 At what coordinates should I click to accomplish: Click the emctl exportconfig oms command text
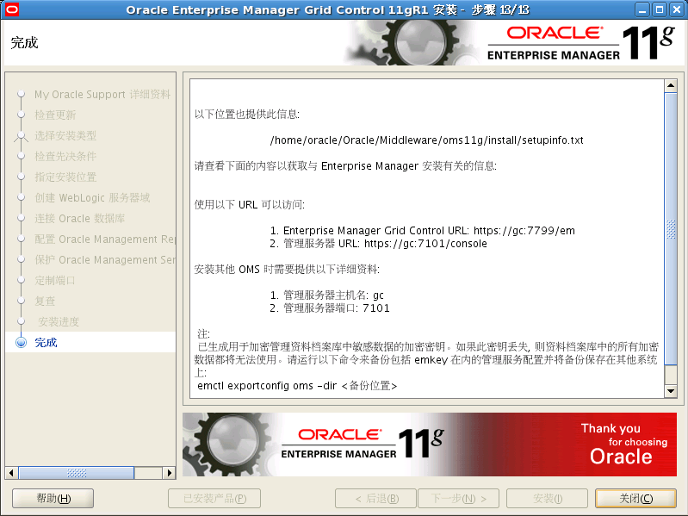(297, 386)
